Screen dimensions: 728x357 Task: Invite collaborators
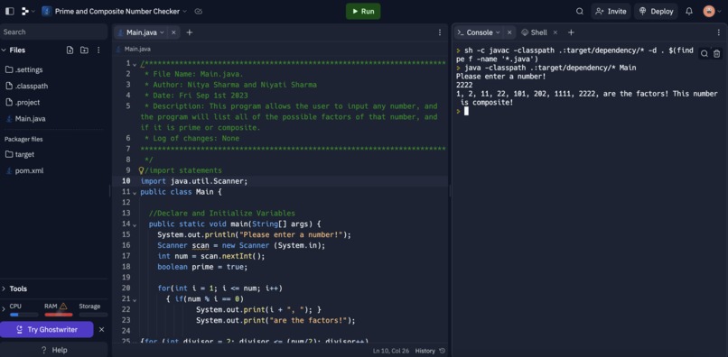[611, 11]
